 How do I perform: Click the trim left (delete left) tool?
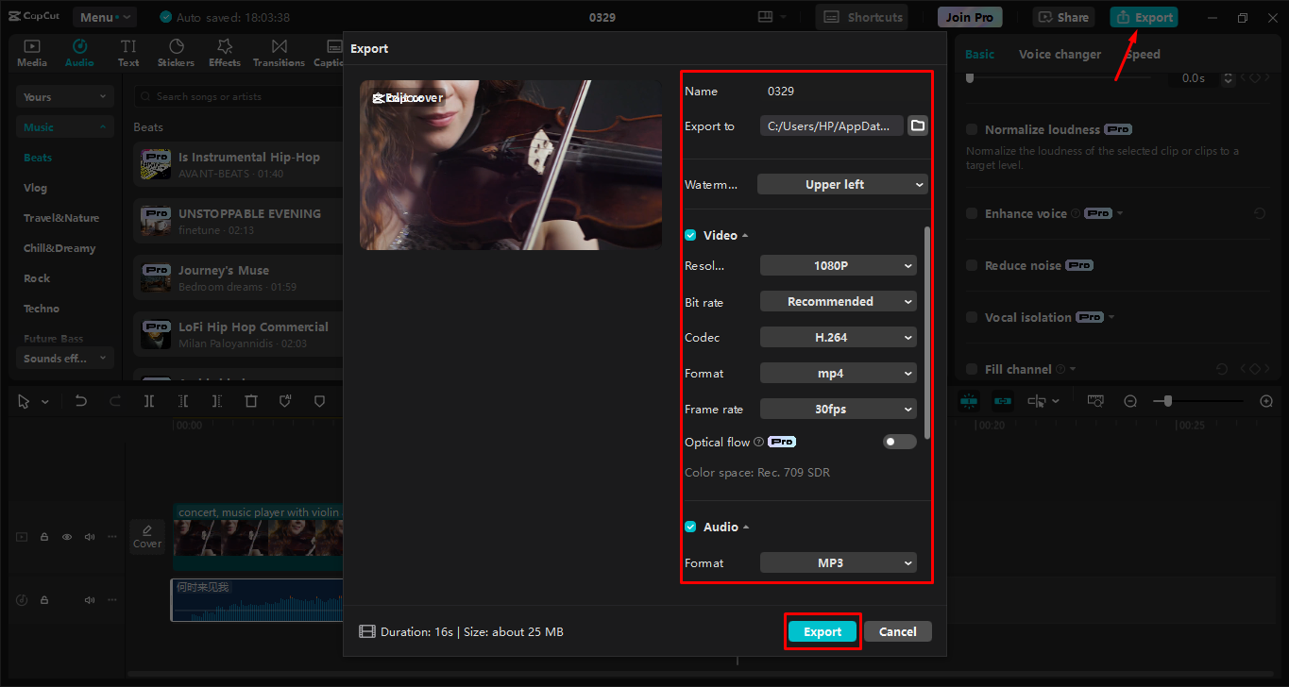183,401
